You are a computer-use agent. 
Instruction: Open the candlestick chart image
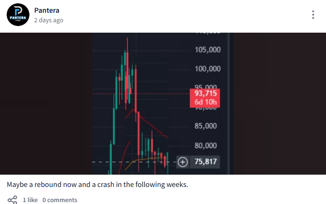point(163,104)
